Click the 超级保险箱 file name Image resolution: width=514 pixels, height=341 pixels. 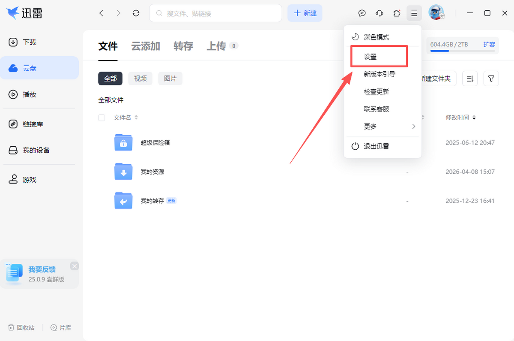pos(155,142)
